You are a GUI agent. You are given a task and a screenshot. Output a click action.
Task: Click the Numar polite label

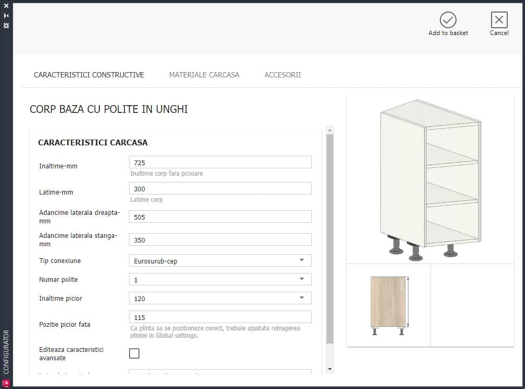(59, 279)
